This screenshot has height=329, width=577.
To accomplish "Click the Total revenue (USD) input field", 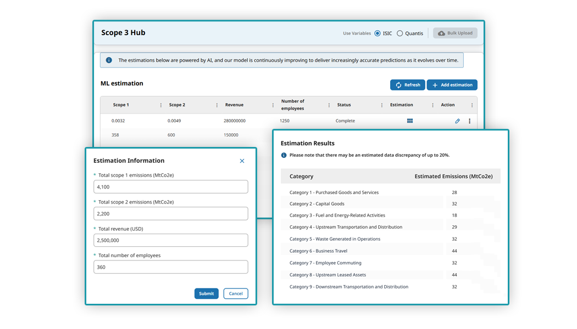I will (170, 240).
